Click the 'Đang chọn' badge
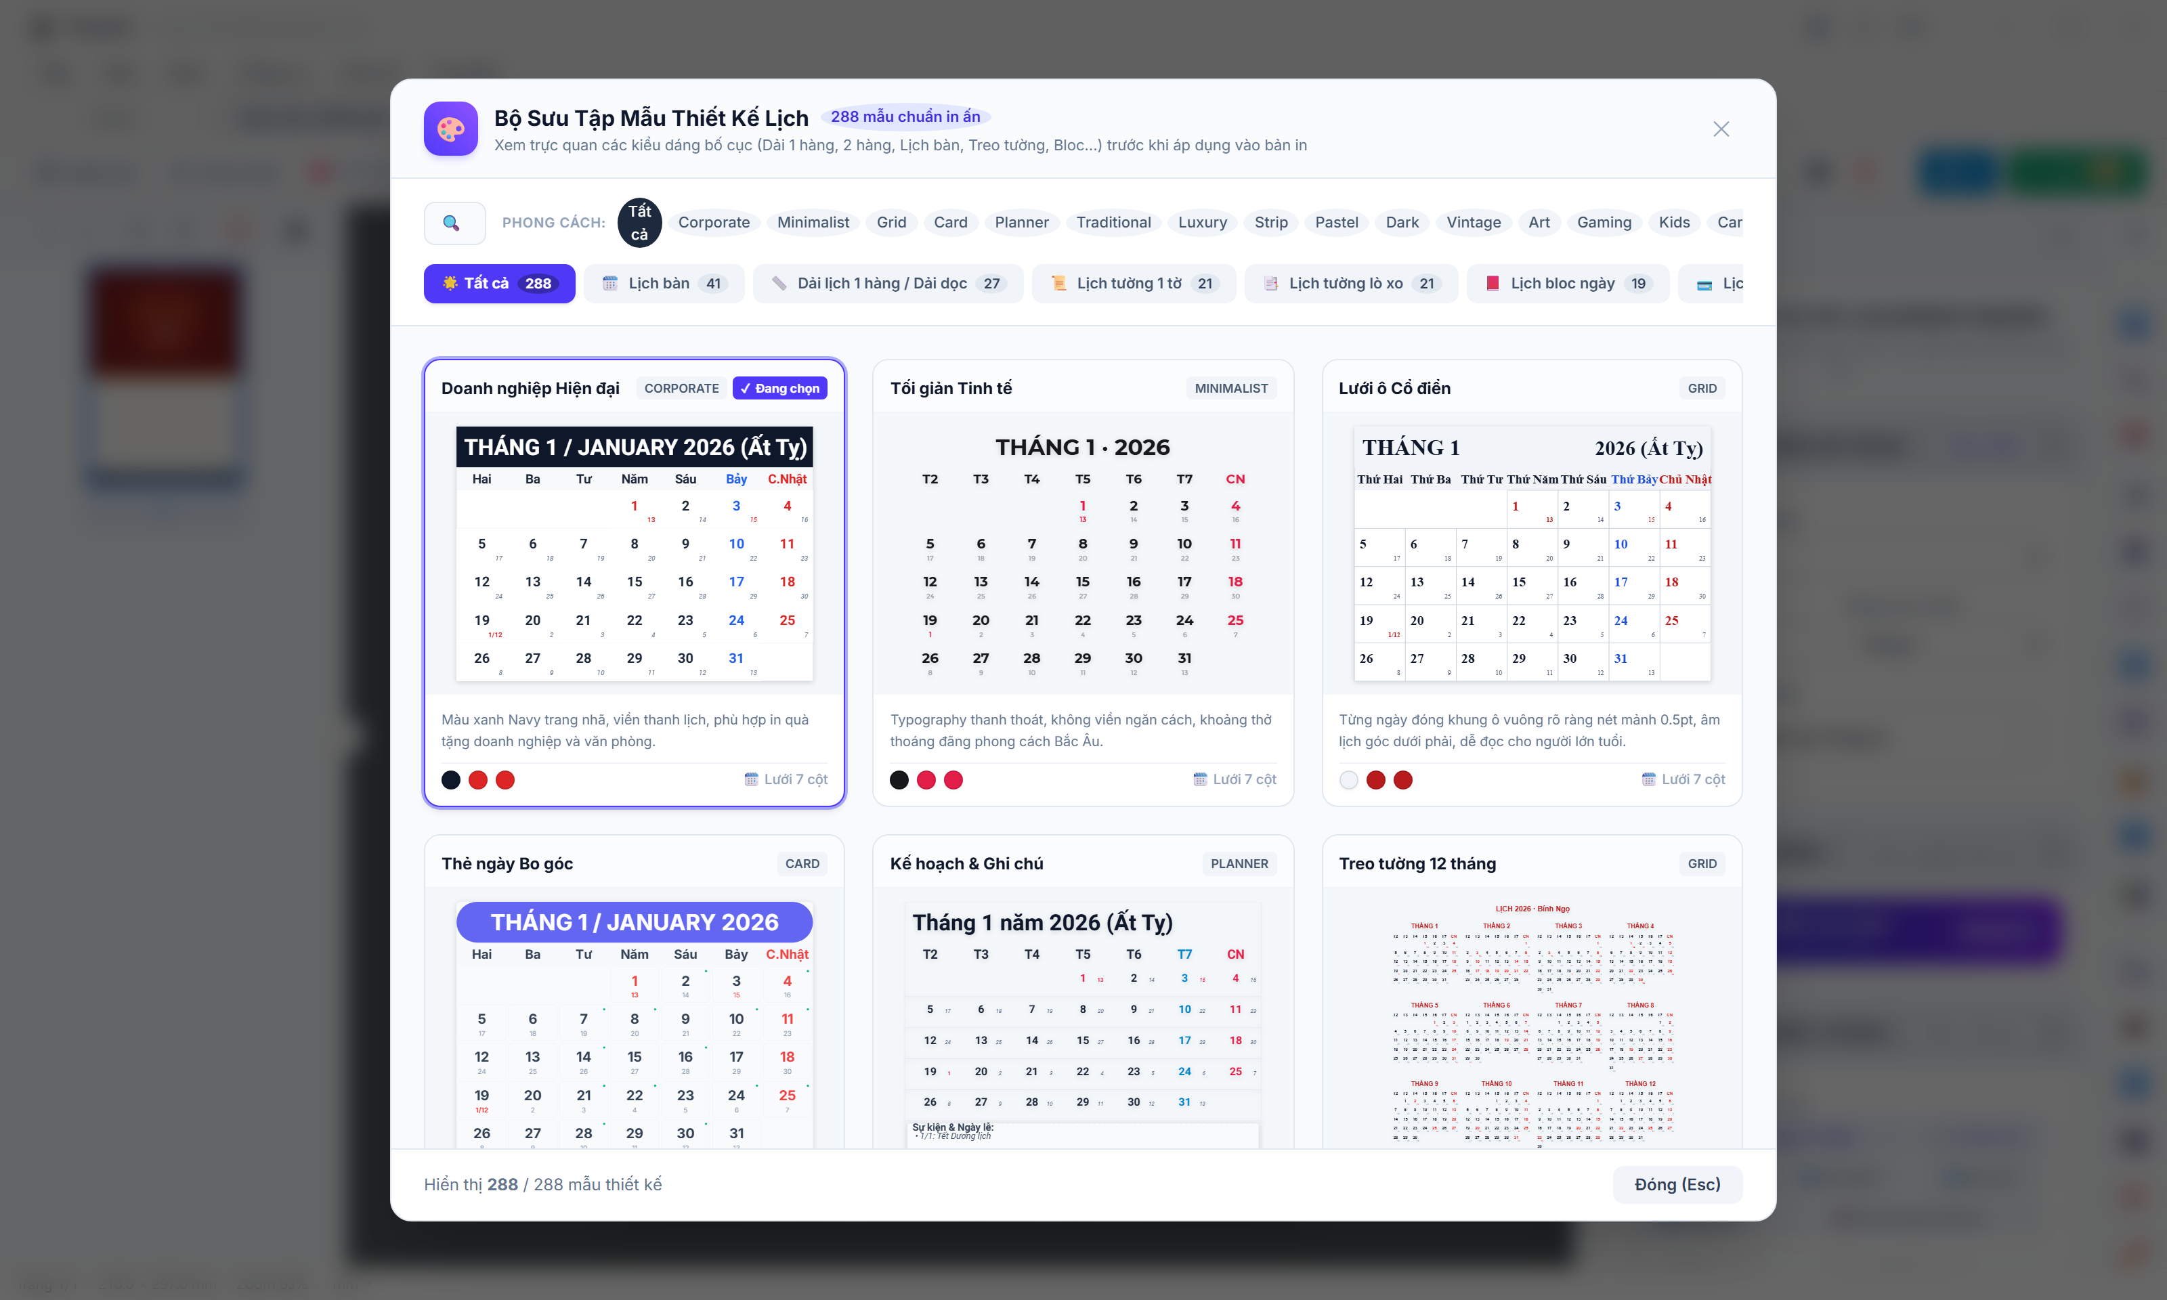 [x=779, y=388]
